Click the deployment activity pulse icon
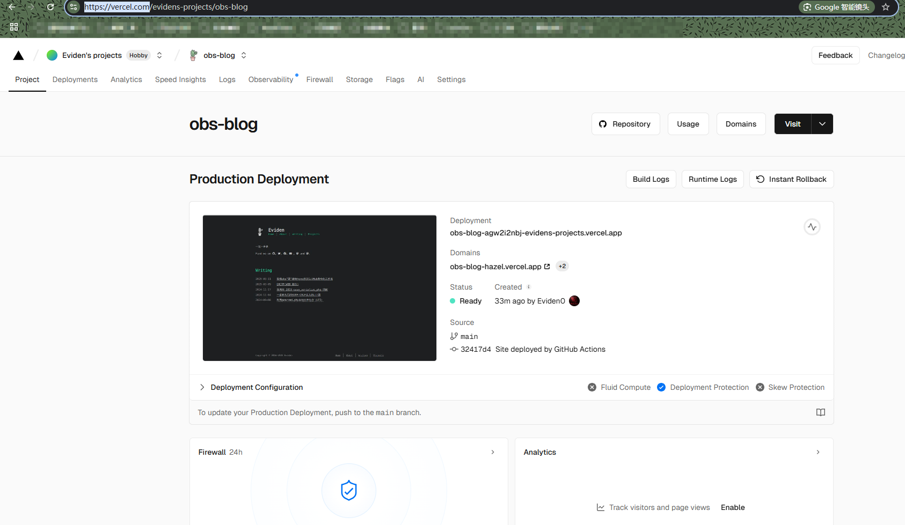Screen dimensions: 905x525 tap(812, 227)
